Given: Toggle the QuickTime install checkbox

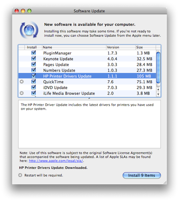Looking at the screenshot, I should click(34, 82).
